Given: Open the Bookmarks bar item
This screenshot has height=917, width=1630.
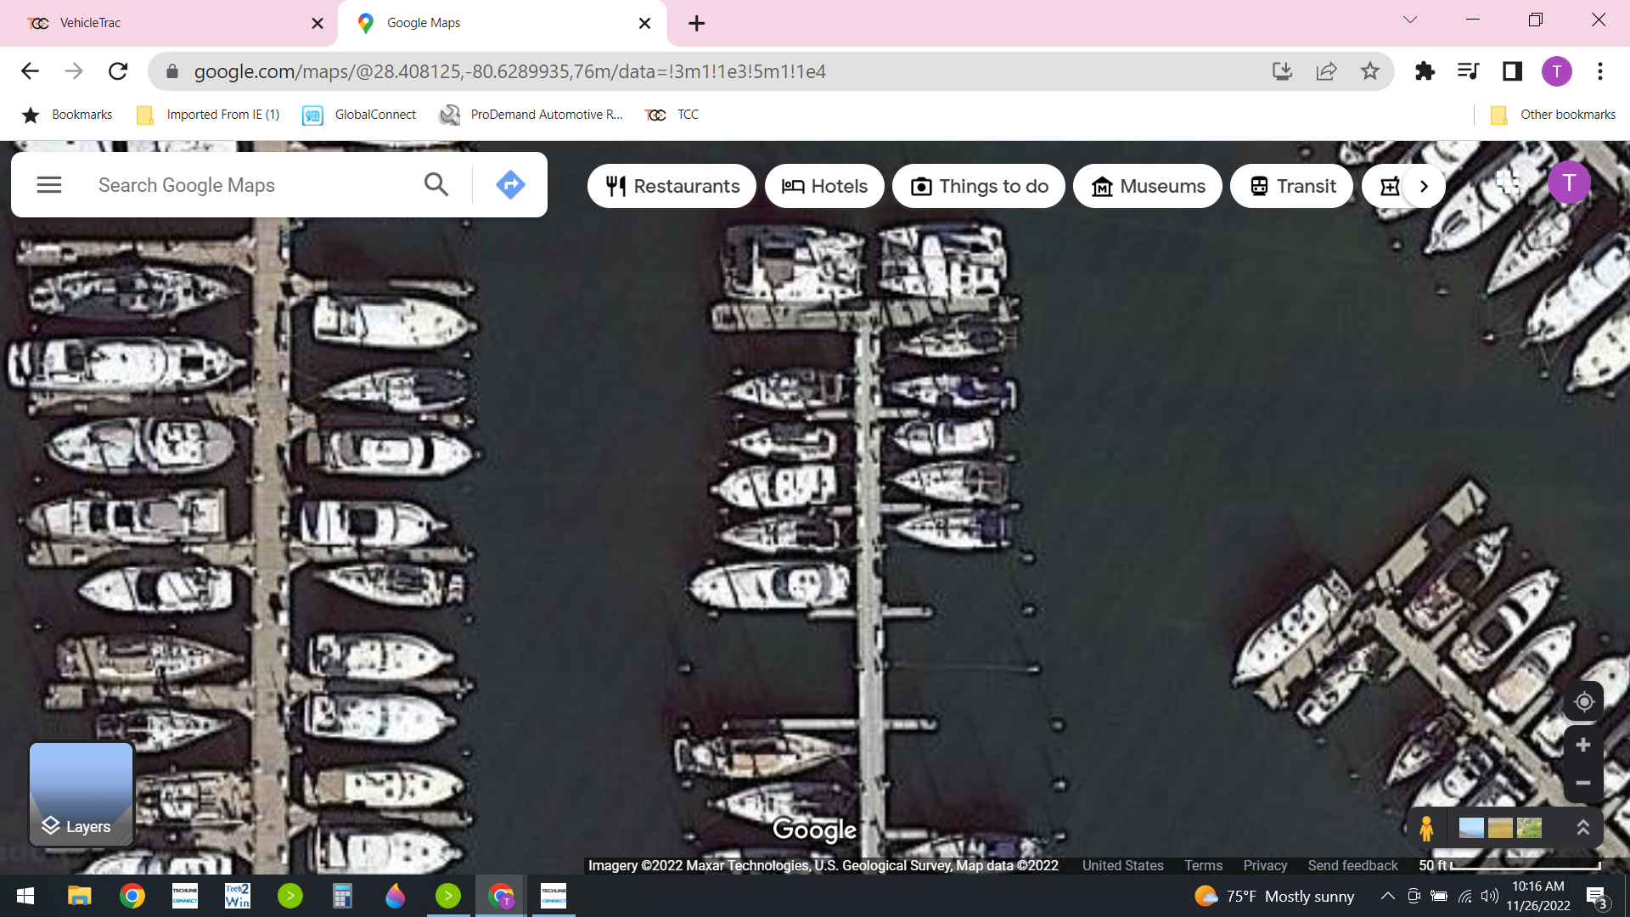Looking at the screenshot, I should tap(68, 115).
